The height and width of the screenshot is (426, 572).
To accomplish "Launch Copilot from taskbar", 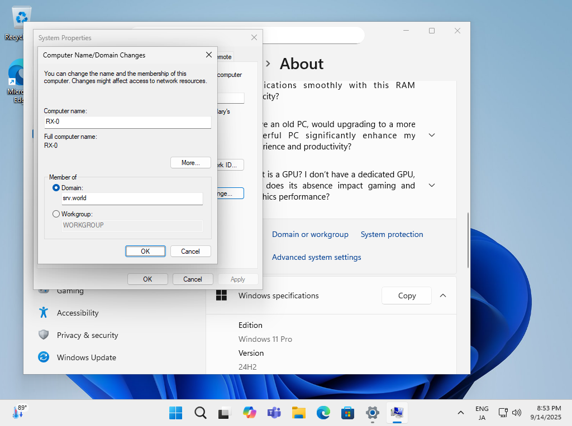I will pos(250,413).
